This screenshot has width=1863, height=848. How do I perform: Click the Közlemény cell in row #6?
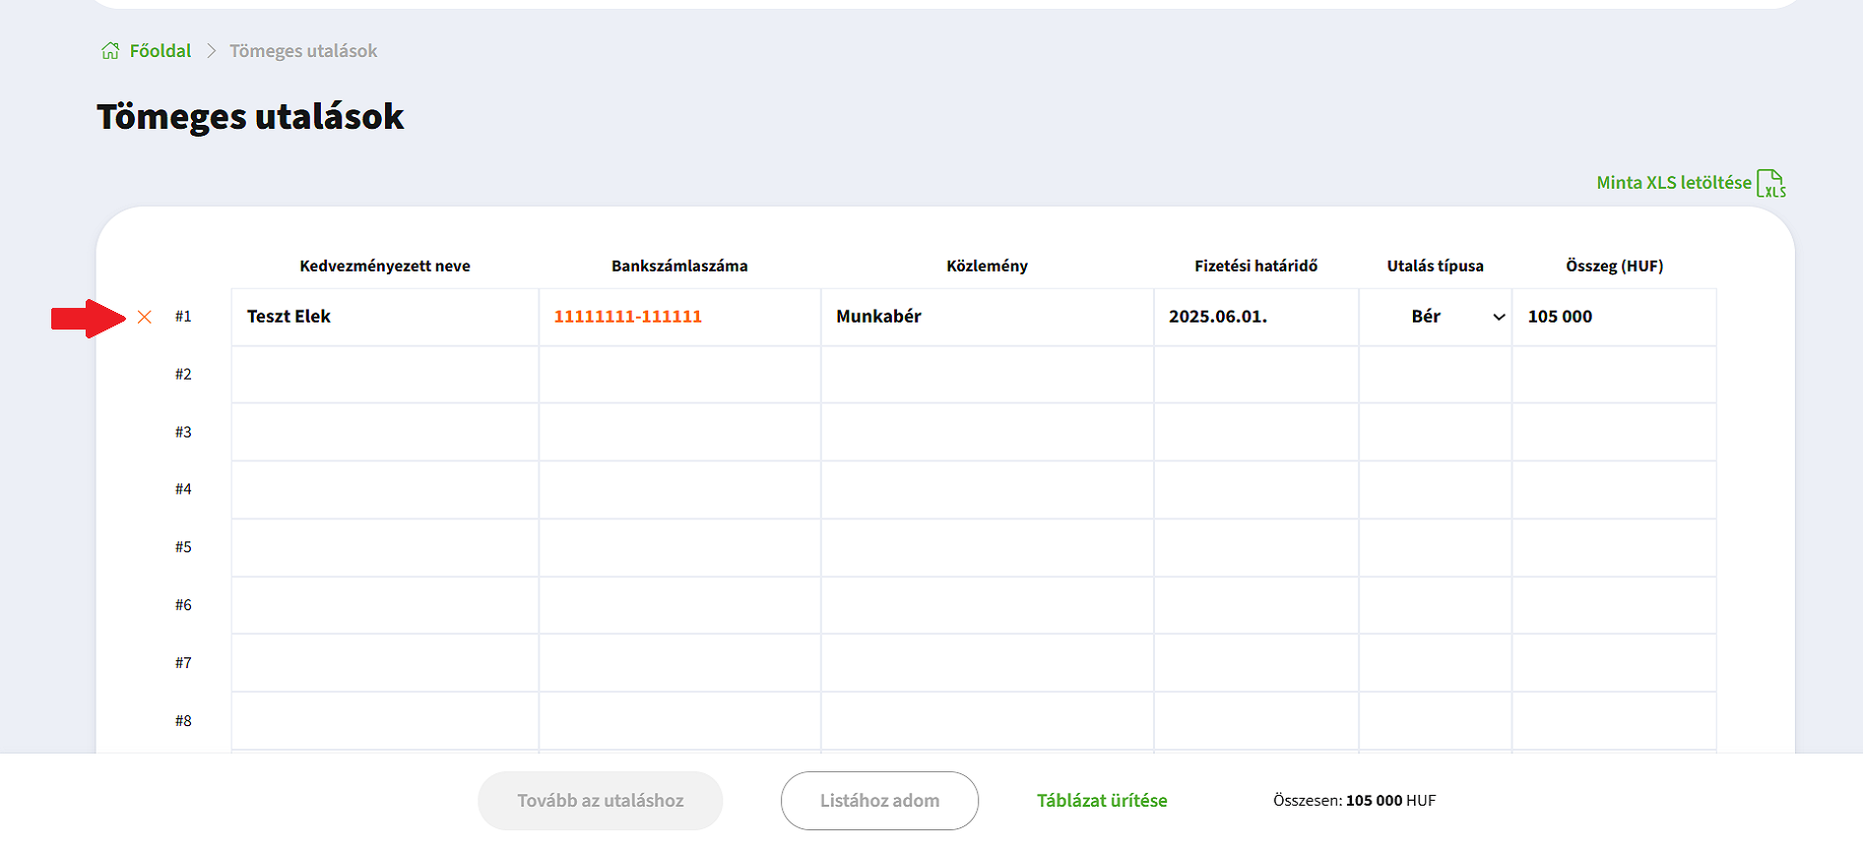coord(988,605)
